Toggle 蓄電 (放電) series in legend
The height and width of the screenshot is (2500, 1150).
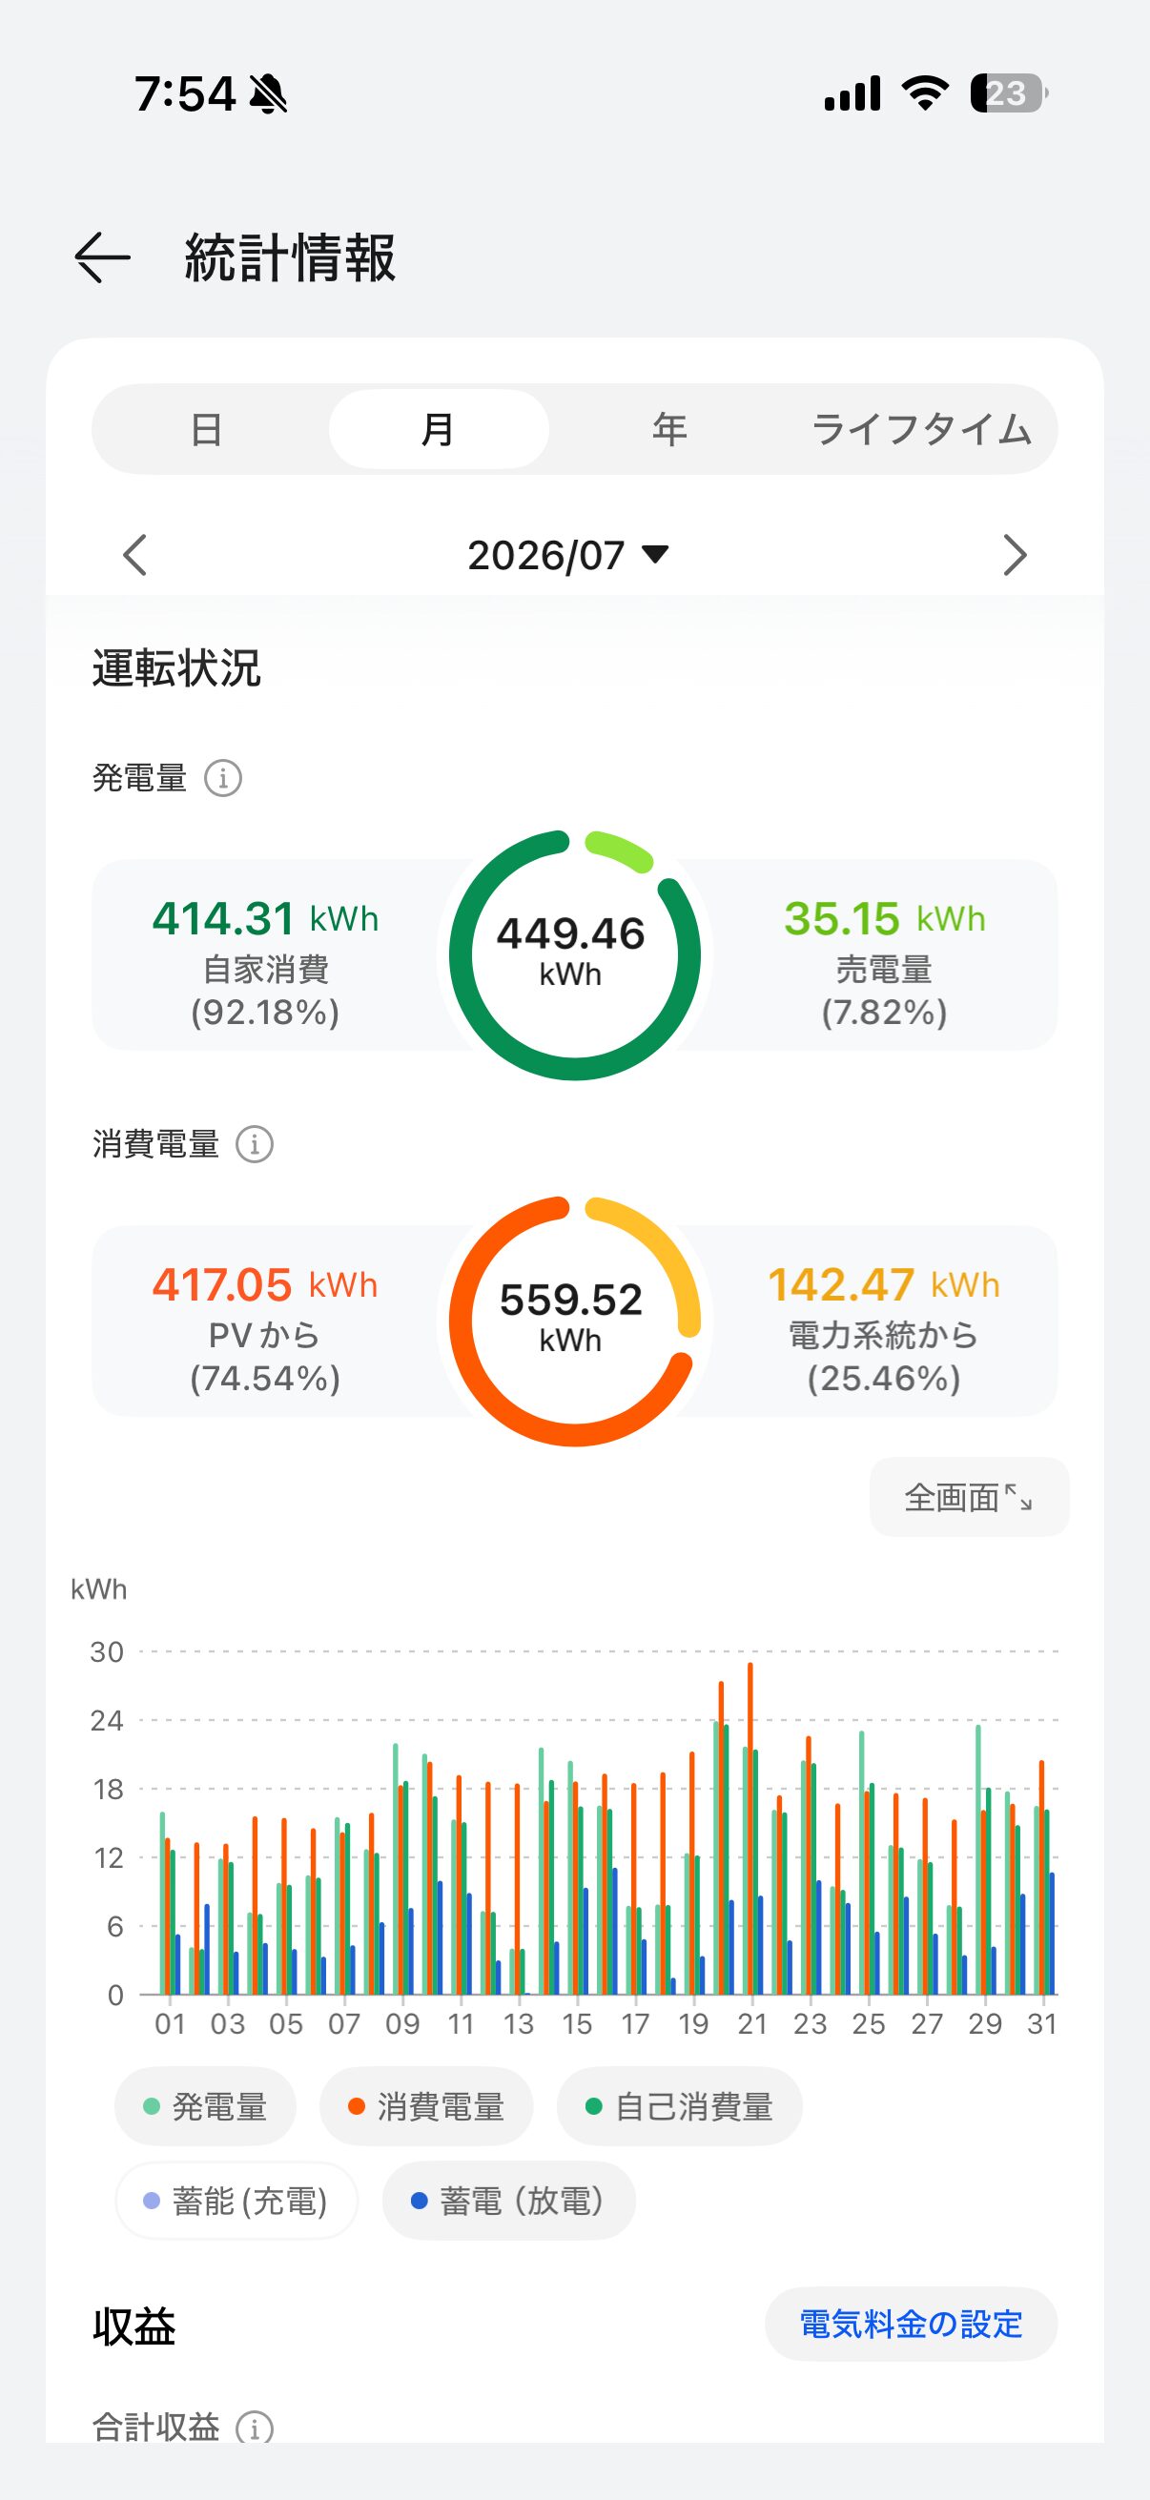[x=508, y=2201]
